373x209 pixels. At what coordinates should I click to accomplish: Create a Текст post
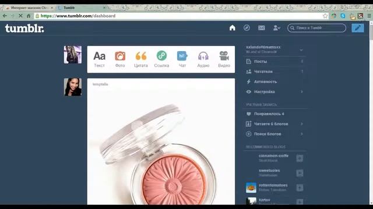click(100, 59)
